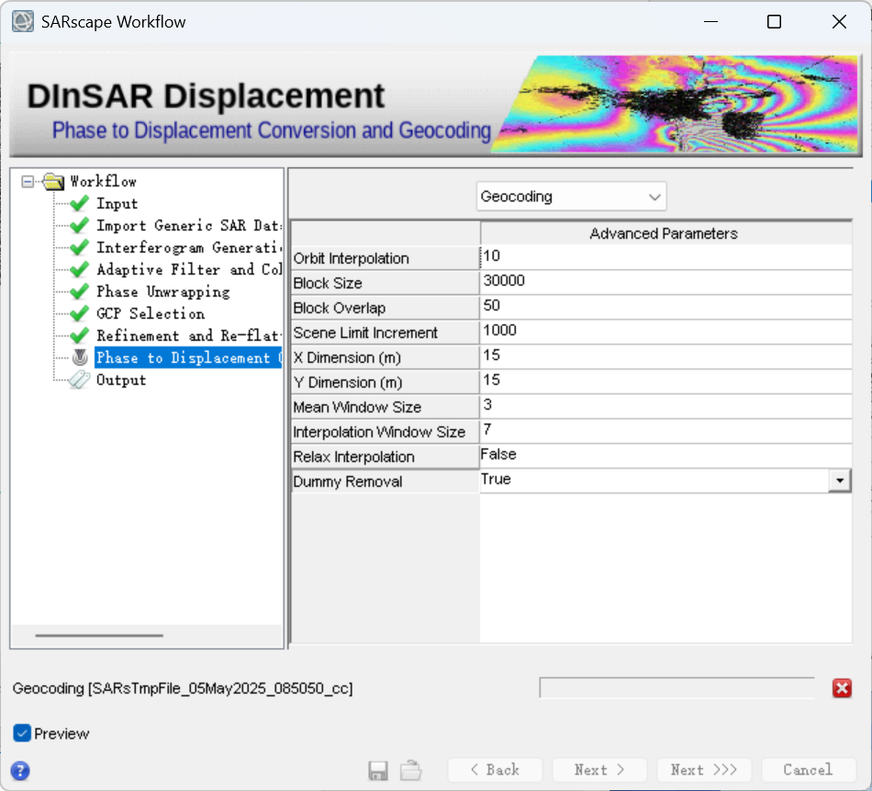Click the Block Overlap row label

coord(385,308)
